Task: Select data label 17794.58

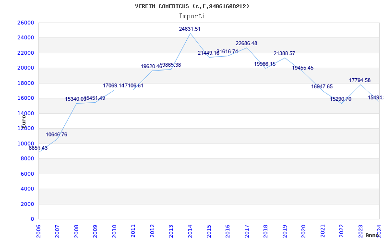Action: click(360, 80)
